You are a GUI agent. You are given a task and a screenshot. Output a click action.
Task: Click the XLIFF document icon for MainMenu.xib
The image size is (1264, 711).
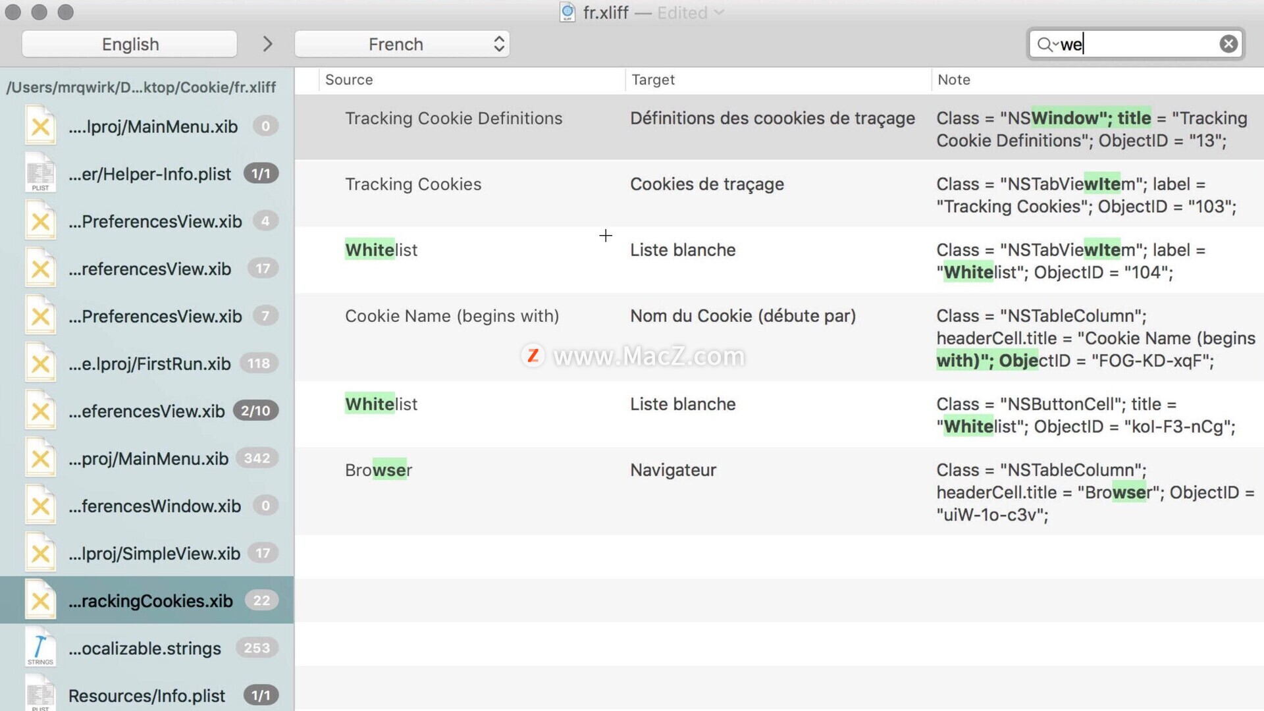pos(41,126)
